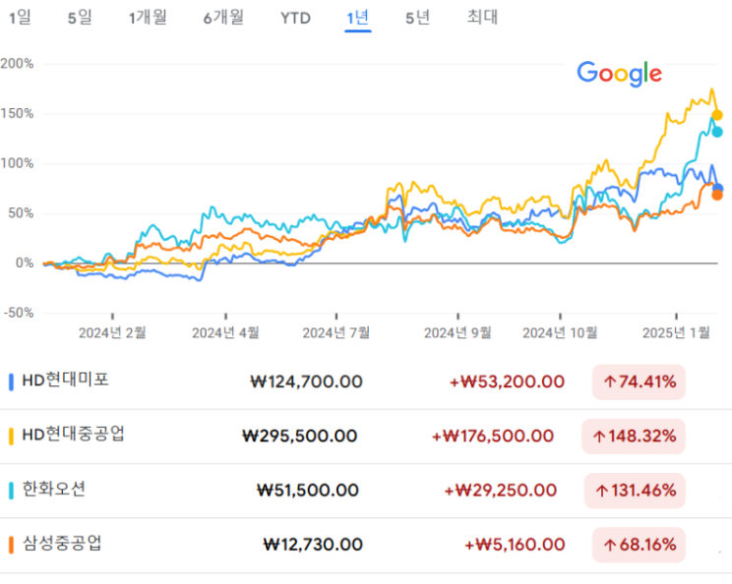Click the blue HD현대미포 legend color bar

(11, 382)
